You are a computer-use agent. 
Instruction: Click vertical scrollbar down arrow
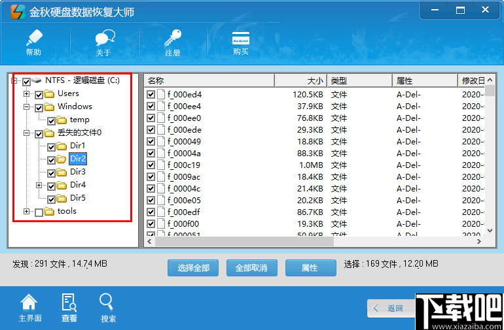click(490, 231)
